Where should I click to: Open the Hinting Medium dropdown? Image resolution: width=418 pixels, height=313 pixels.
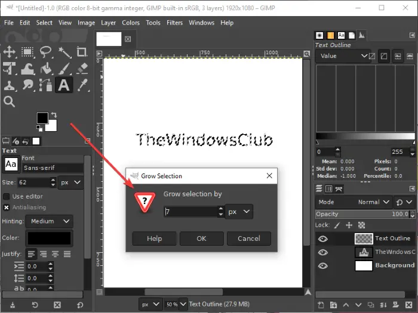pyautogui.click(x=50, y=221)
